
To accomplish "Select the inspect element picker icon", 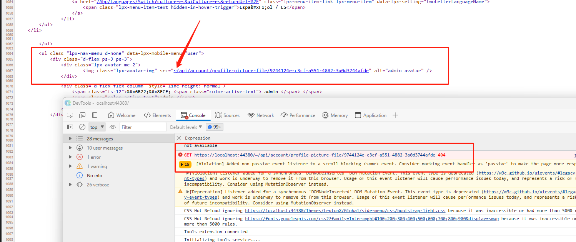I will tap(70, 115).
